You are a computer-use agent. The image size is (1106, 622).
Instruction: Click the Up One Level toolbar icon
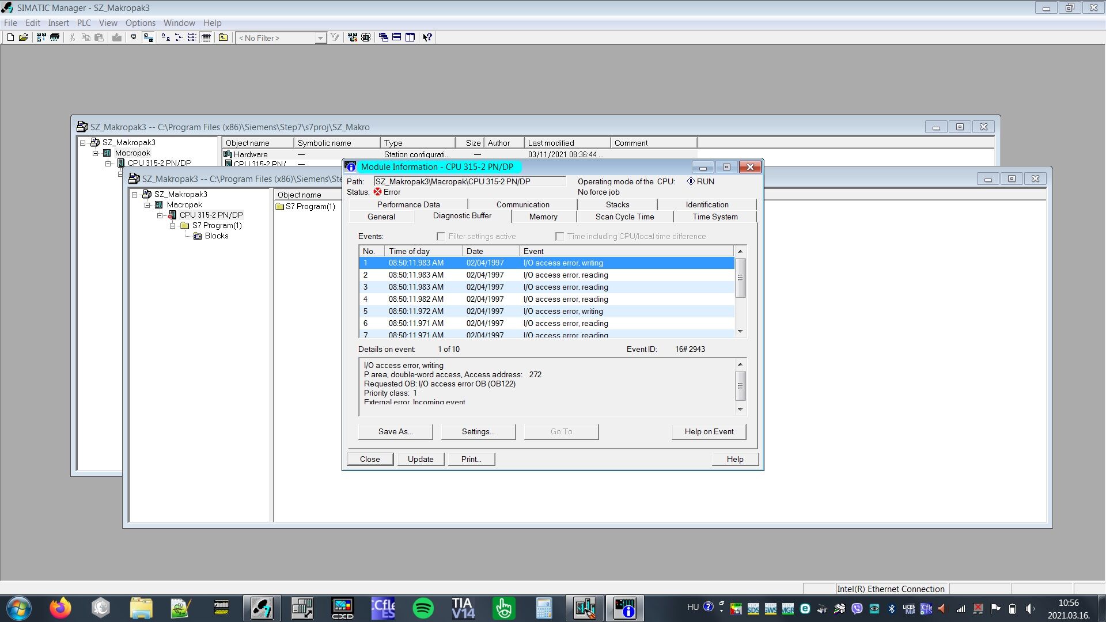point(224,37)
